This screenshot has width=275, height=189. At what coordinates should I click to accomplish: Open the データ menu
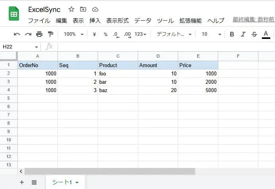pyautogui.click(x=142, y=21)
